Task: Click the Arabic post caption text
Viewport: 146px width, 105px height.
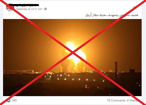Action: click(x=112, y=15)
